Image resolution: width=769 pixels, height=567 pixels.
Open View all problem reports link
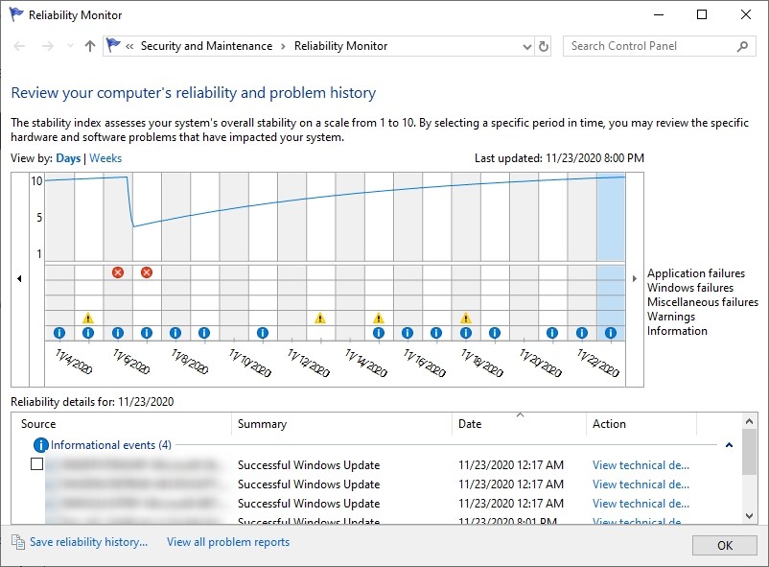click(228, 542)
